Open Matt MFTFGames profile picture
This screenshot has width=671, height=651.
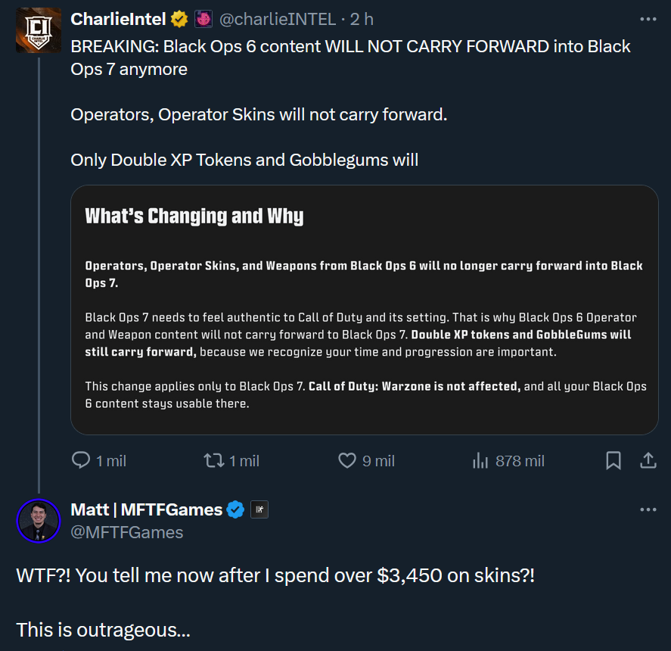point(39,521)
